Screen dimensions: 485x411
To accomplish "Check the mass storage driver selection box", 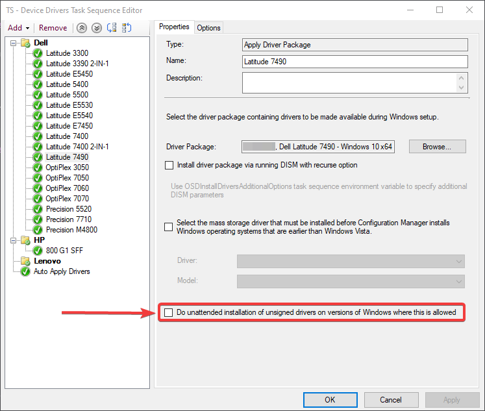I will [x=169, y=227].
